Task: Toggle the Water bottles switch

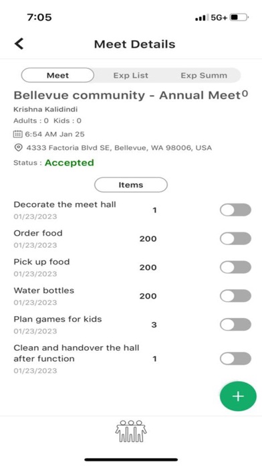Action: 235,296
